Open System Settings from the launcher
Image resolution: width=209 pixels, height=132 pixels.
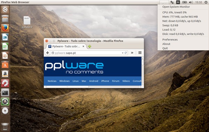5,83
